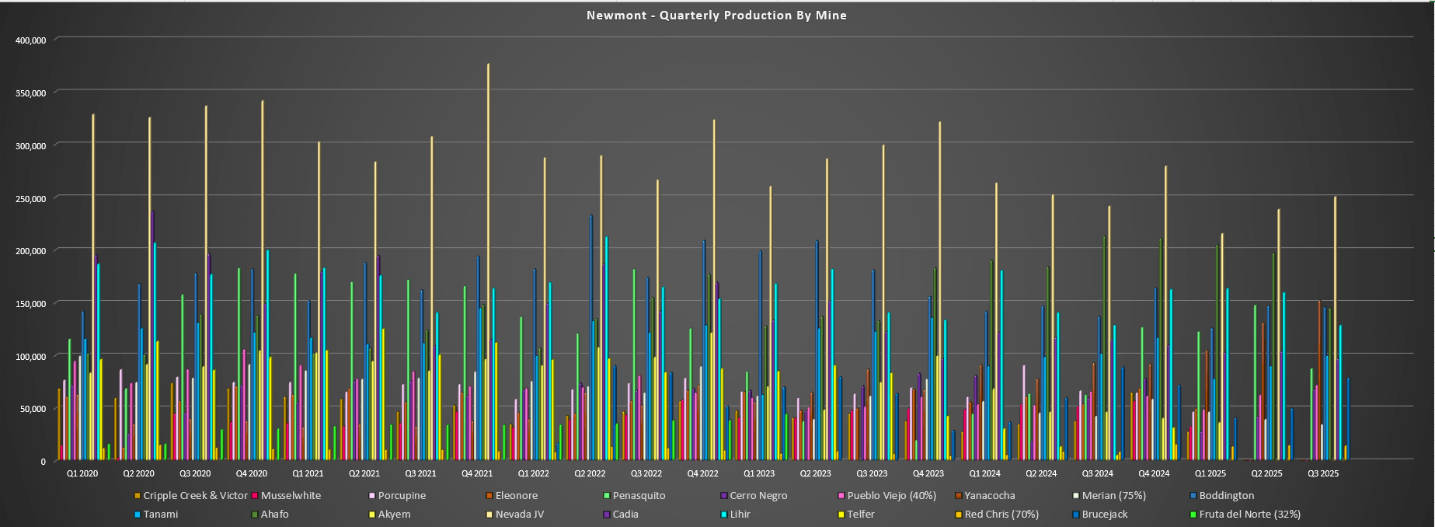Image resolution: width=1435 pixels, height=527 pixels.
Task: Click the Q3 2024 category label
Action: click(x=1098, y=473)
